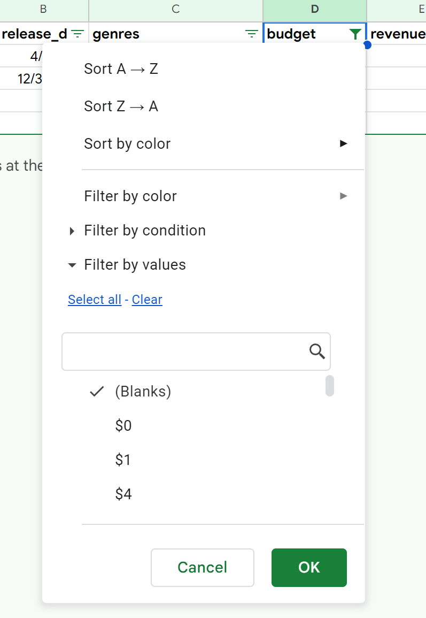Check the $0 value option
Viewport: 426px width, 618px height.
123,426
